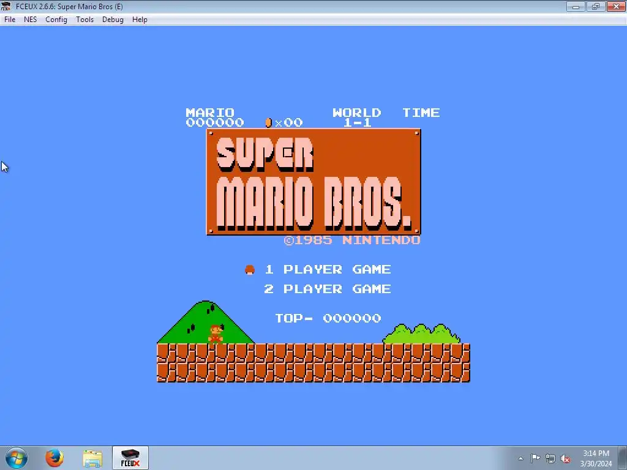Open Windows Explorer from the taskbar
The image size is (627, 470).
pos(92,458)
